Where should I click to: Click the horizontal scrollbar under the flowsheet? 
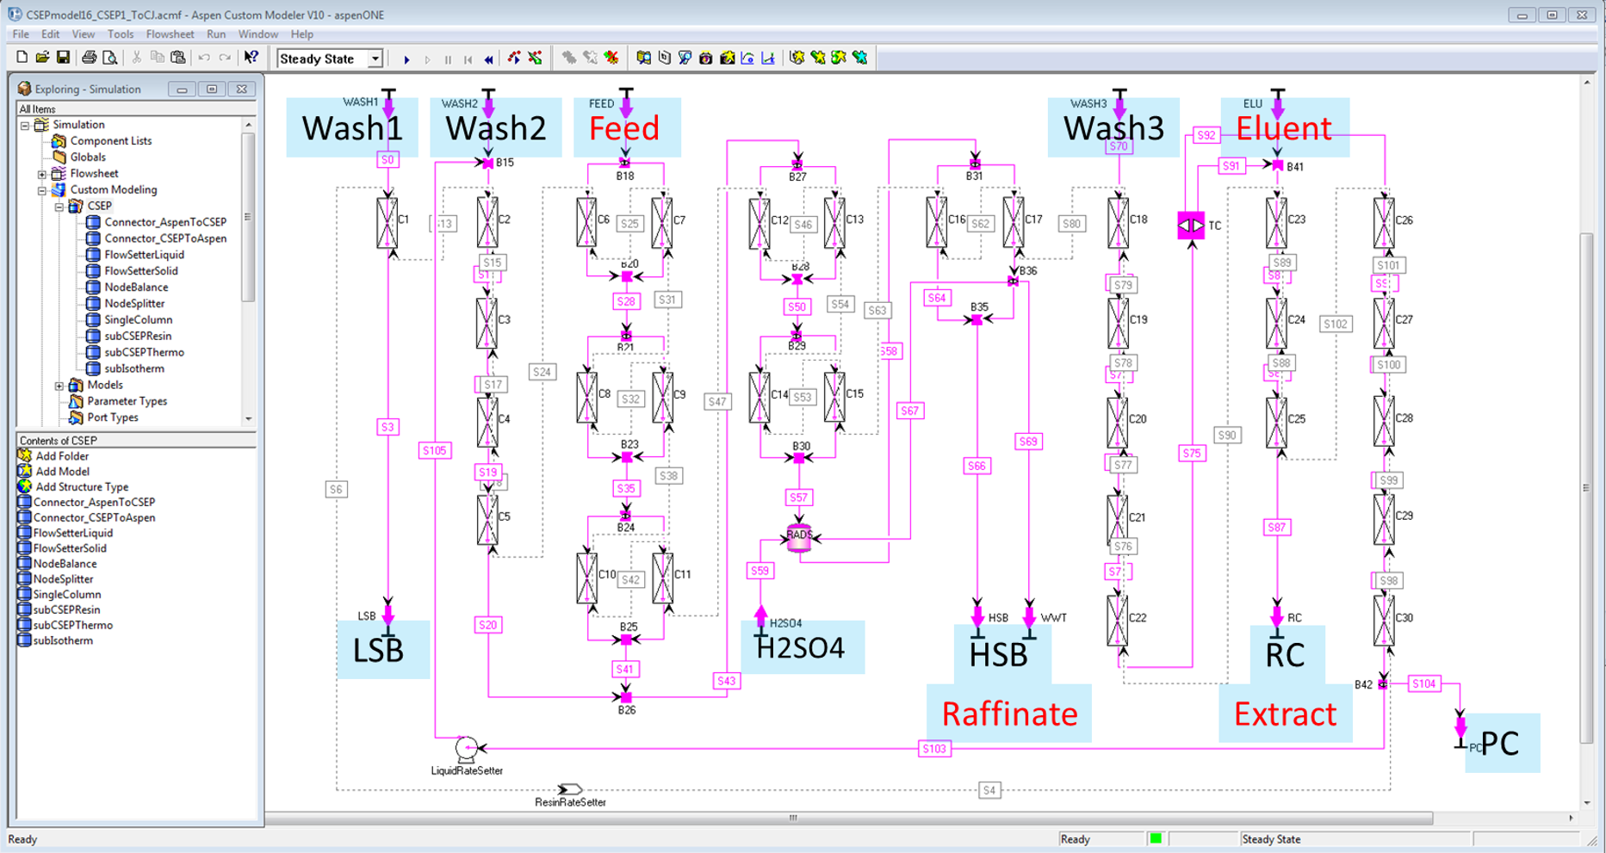(x=792, y=818)
